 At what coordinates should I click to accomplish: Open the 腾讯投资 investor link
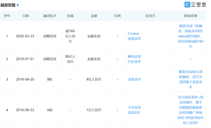coord(134,56)
